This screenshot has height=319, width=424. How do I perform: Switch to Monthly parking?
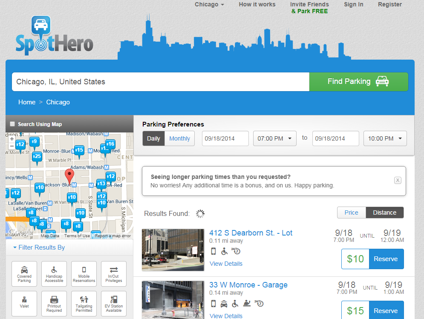coord(179,138)
